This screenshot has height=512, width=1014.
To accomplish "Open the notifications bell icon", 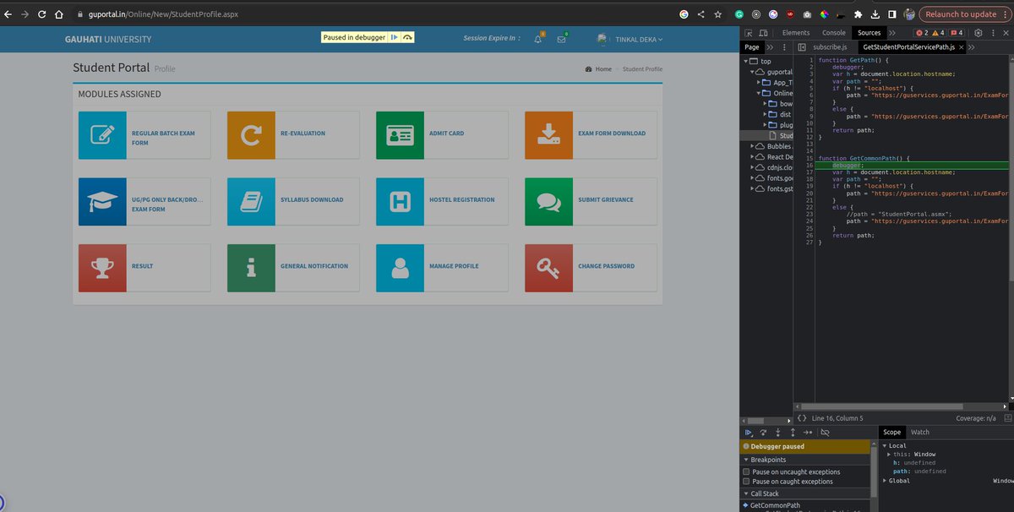I will click(x=538, y=39).
